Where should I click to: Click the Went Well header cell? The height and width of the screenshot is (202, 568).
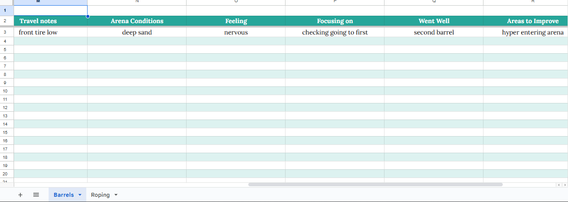[x=434, y=21]
